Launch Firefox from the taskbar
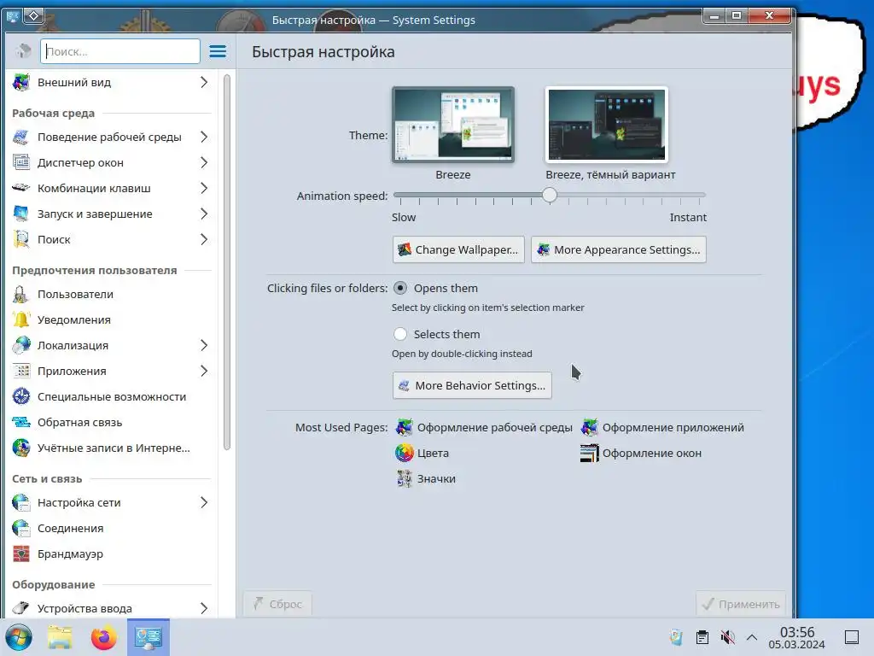 (103, 637)
